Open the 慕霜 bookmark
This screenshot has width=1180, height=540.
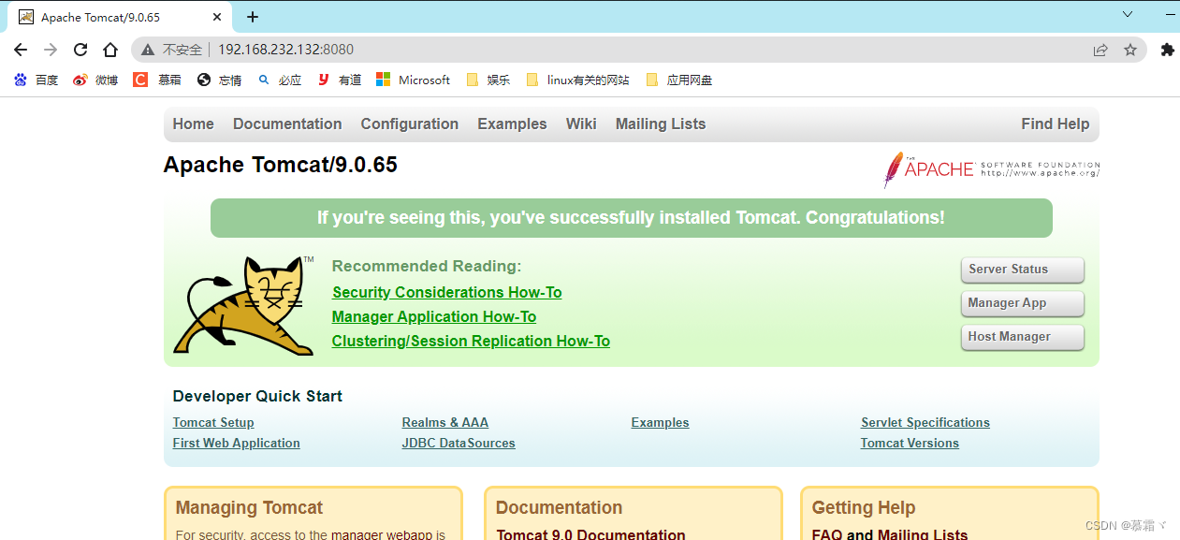[157, 80]
